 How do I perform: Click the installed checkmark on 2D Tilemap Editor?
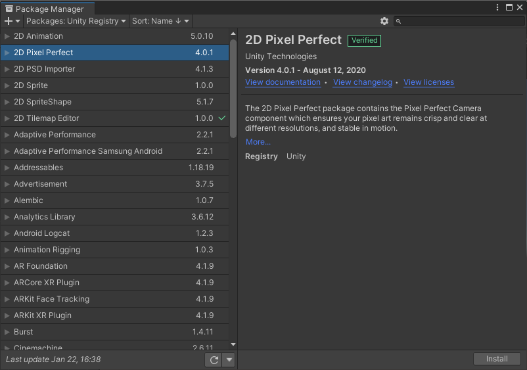click(x=222, y=118)
